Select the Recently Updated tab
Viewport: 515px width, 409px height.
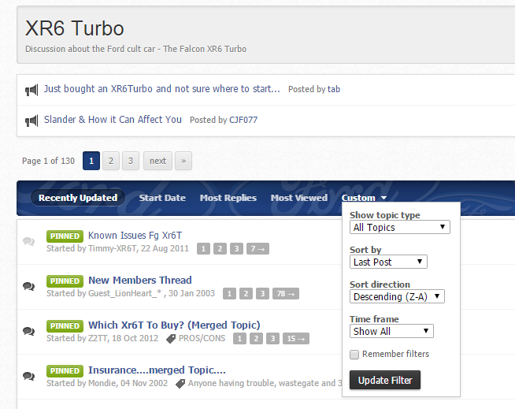78,198
